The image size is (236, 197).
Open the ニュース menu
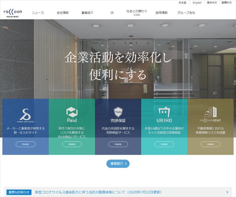(38, 13)
